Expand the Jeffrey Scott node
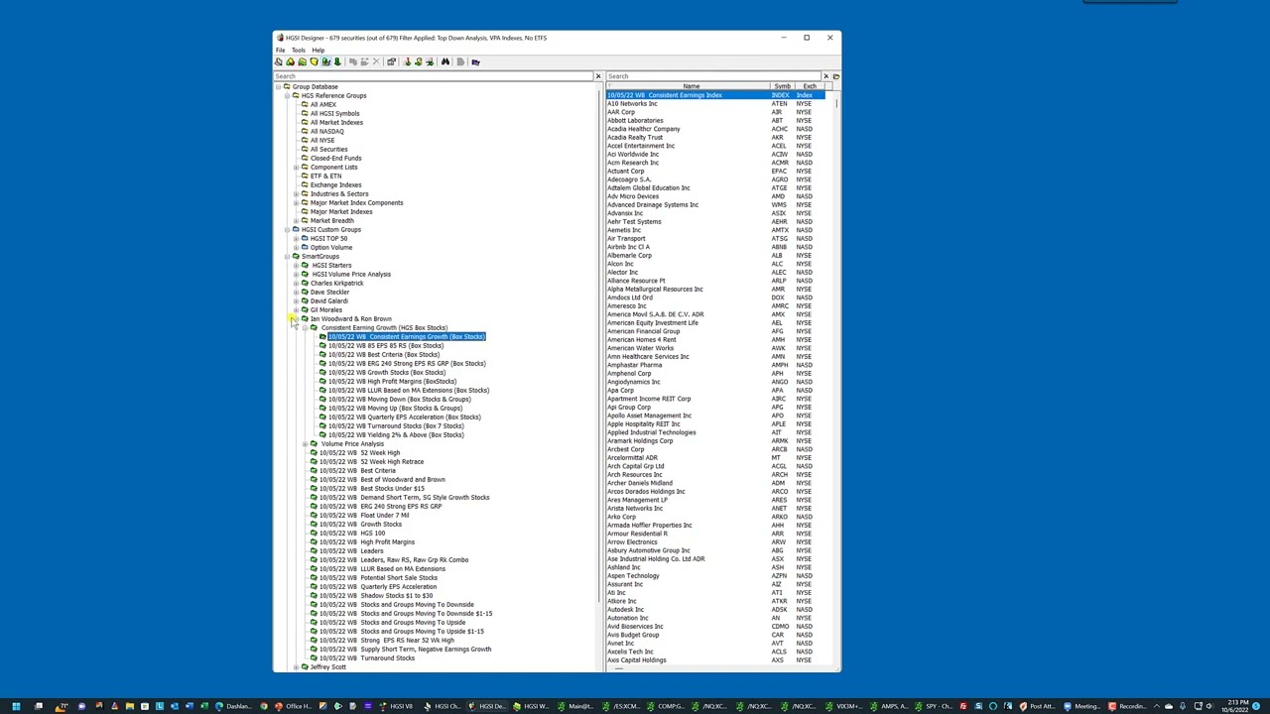This screenshot has width=1270, height=714. point(296,667)
